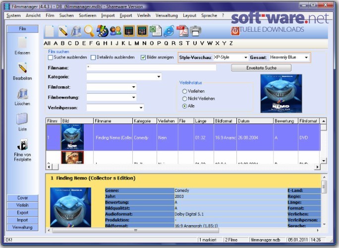This screenshot has height=248, width=339.
Task: Click the film reel media toolbar icon
Action: click(x=102, y=31)
